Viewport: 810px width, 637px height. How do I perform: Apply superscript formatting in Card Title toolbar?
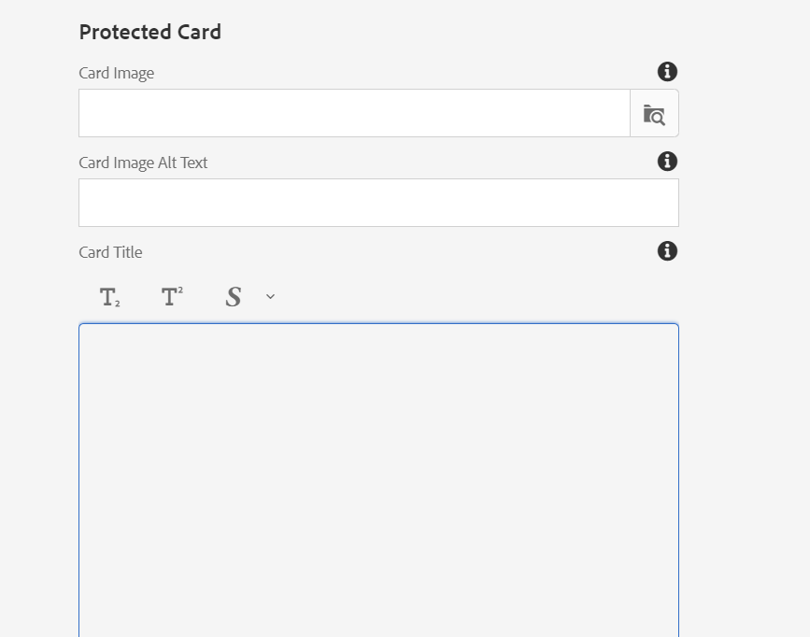point(172,297)
